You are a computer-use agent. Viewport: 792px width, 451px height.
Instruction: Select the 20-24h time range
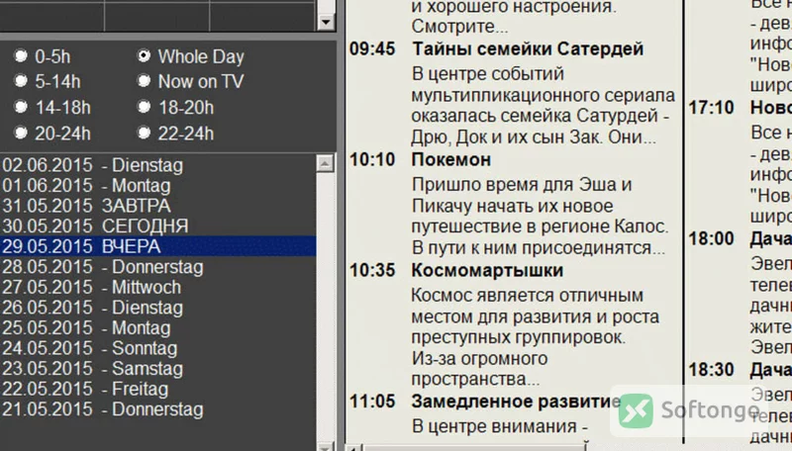pos(21,133)
